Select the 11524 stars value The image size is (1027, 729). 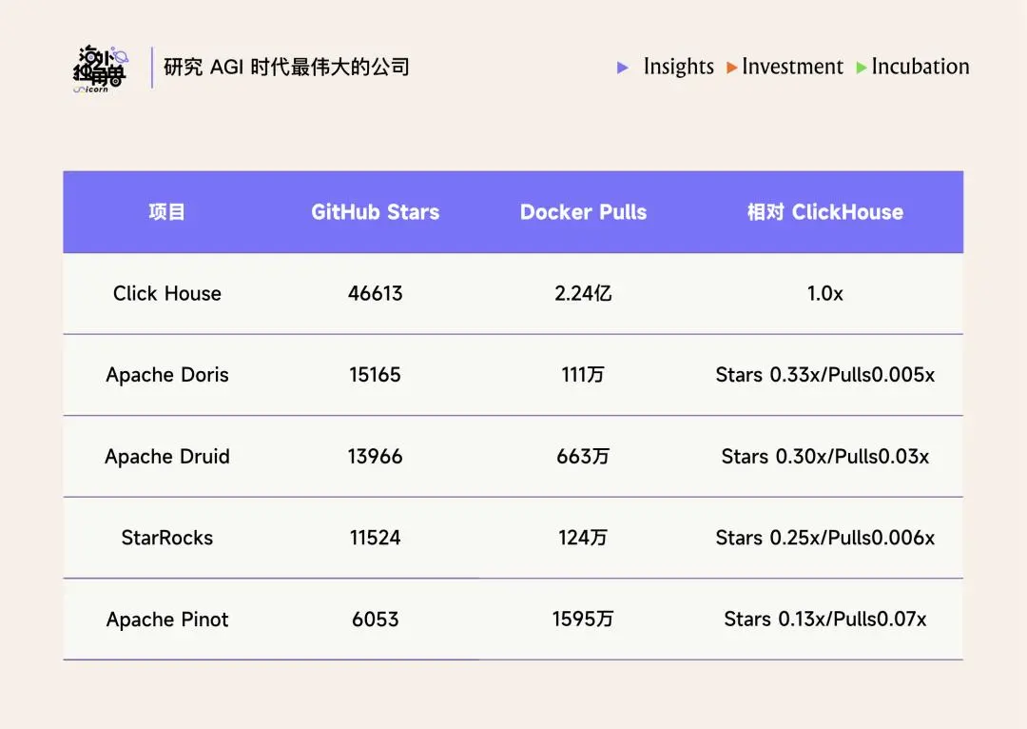click(x=376, y=538)
